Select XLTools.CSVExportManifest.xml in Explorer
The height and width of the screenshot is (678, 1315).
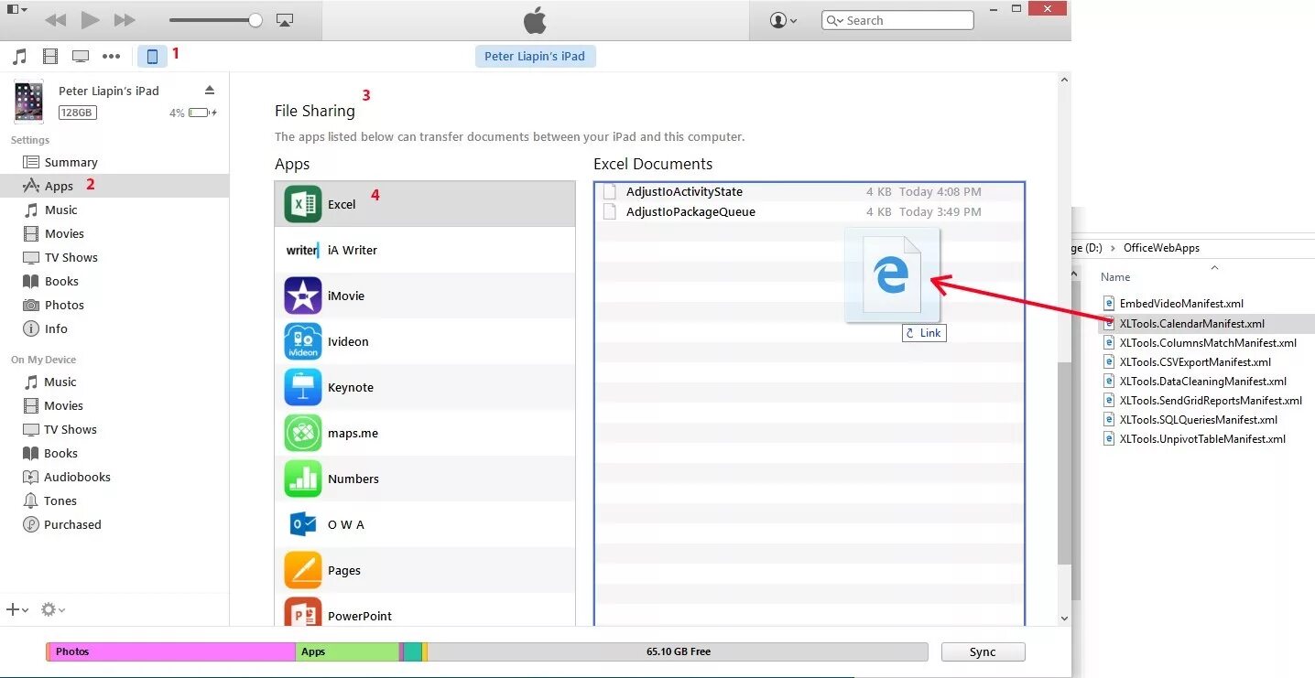click(x=1195, y=362)
